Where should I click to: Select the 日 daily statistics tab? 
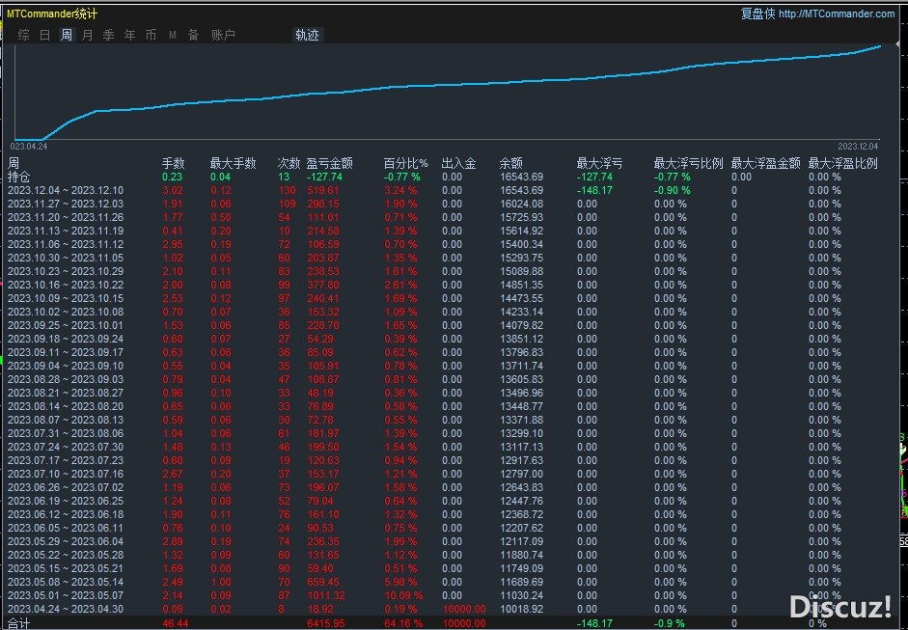44,35
